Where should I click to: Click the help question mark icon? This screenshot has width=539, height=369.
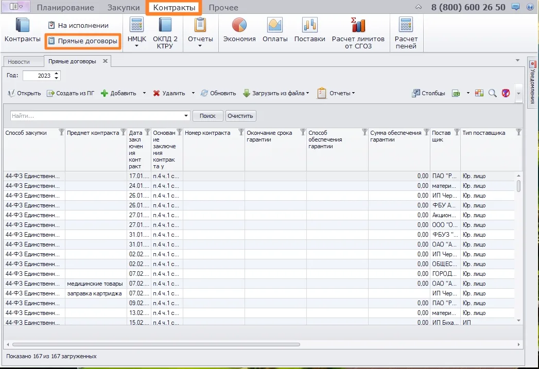pos(530,7)
